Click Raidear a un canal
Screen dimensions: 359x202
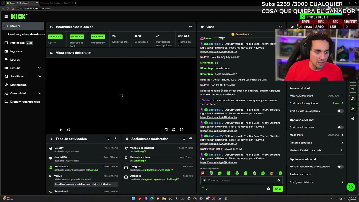[x=300, y=175]
